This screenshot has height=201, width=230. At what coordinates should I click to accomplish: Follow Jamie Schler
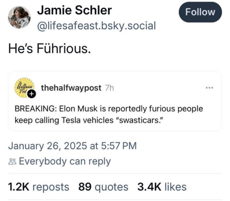pos(200,12)
